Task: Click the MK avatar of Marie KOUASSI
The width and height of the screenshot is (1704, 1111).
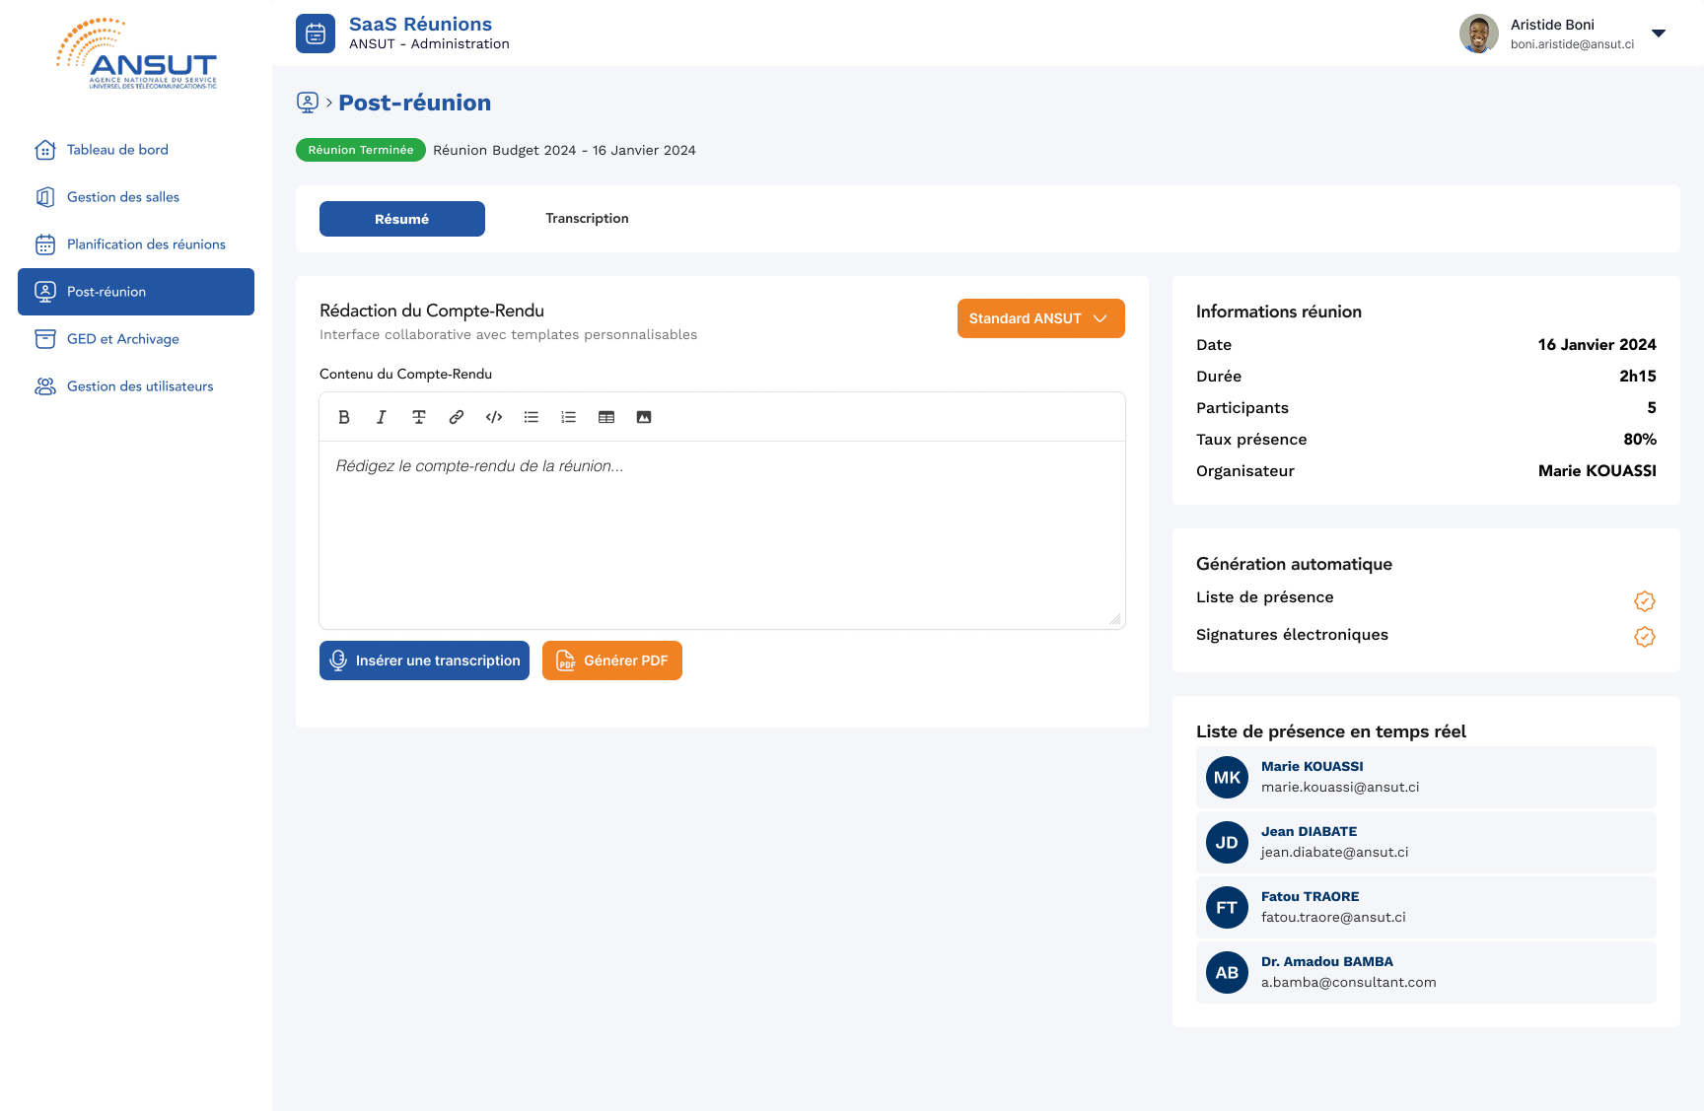Action: coord(1227,778)
